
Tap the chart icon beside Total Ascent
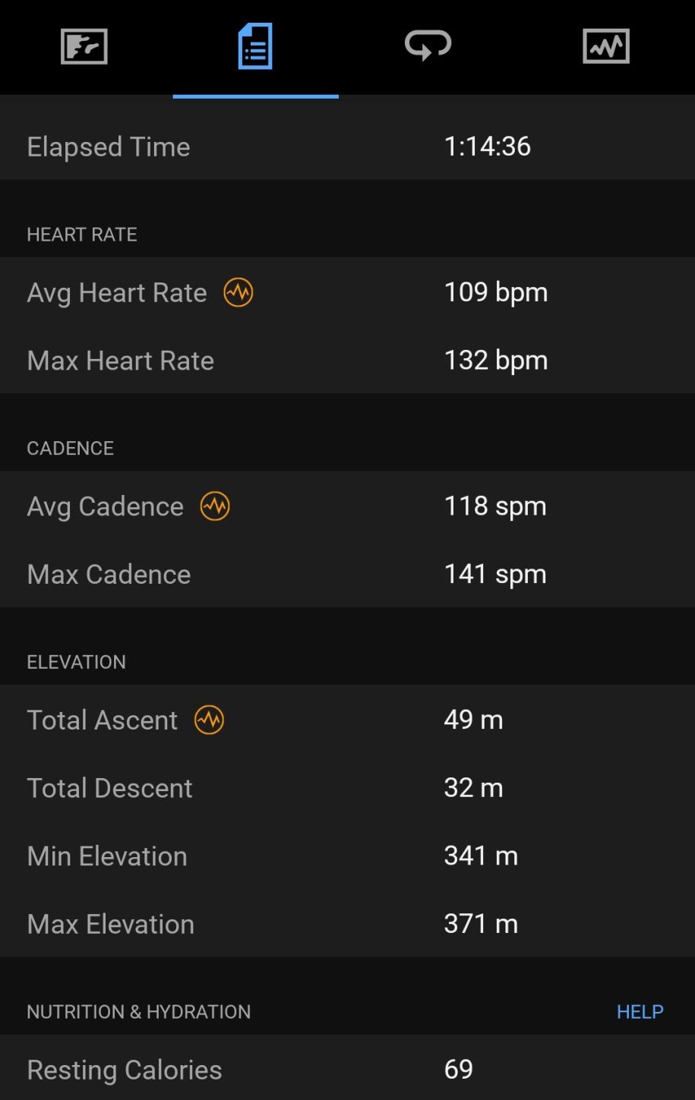pyautogui.click(x=209, y=720)
